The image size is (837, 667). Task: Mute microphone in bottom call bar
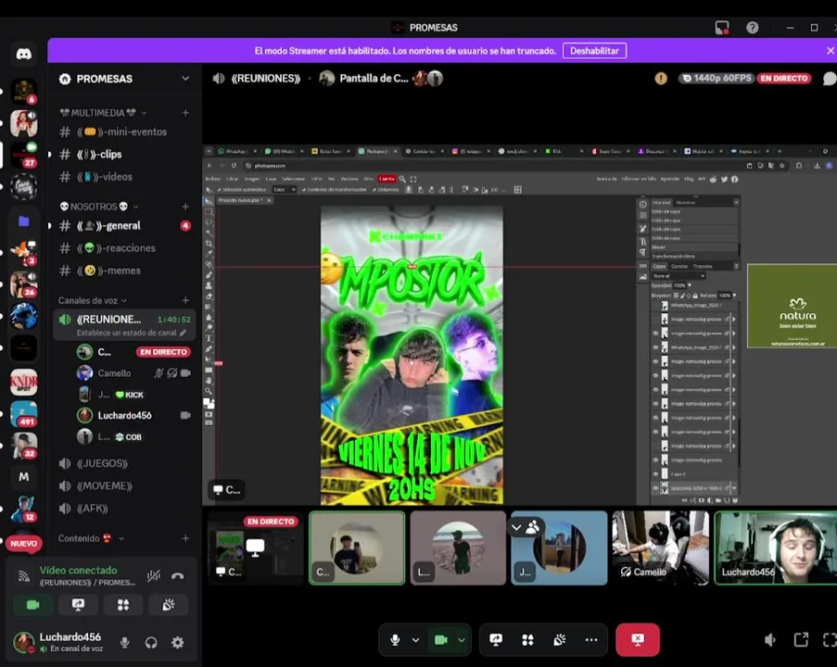(x=395, y=639)
